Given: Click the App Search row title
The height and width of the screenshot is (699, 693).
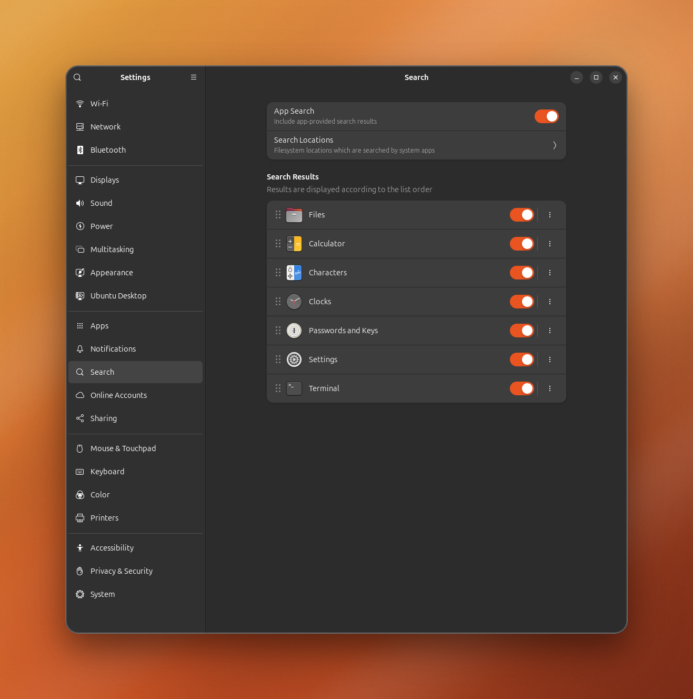Looking at the screenshot, I should click(x=294, y=111).
